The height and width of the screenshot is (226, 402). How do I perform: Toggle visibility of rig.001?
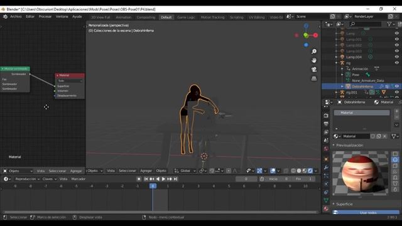click(396, 92)
